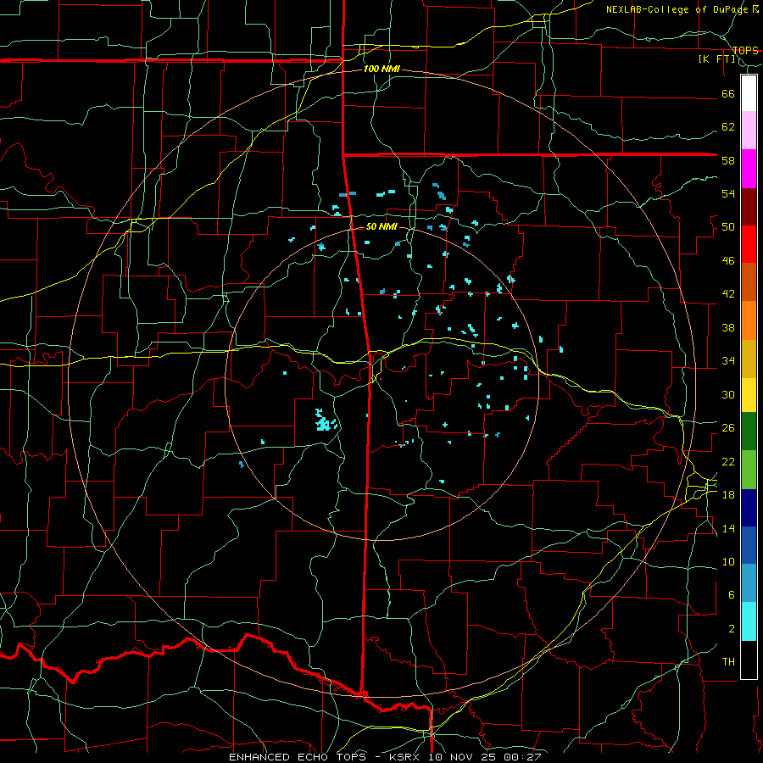The height and width of the screenshot is (763, 763).
Task: Click the legend value '50'
Action: point(728,227)
